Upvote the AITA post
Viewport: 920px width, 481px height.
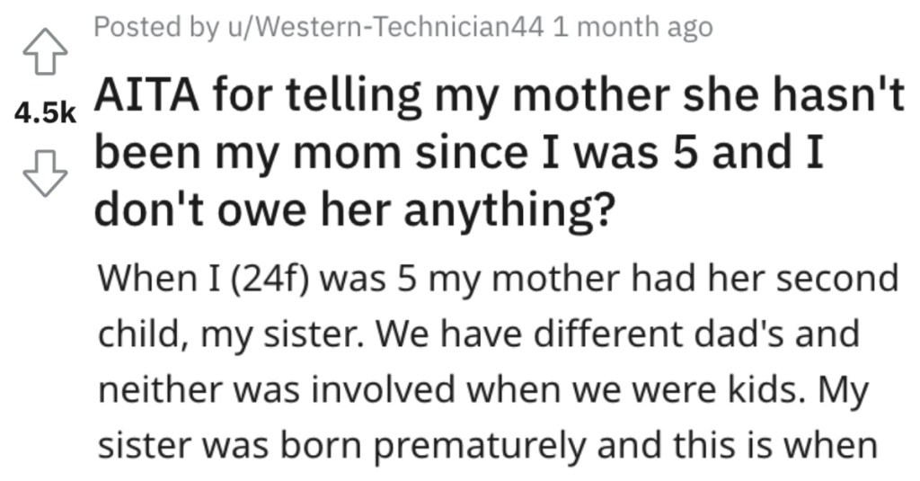point(45,51)
